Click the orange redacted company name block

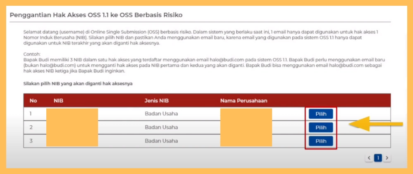tap(246, 127)
